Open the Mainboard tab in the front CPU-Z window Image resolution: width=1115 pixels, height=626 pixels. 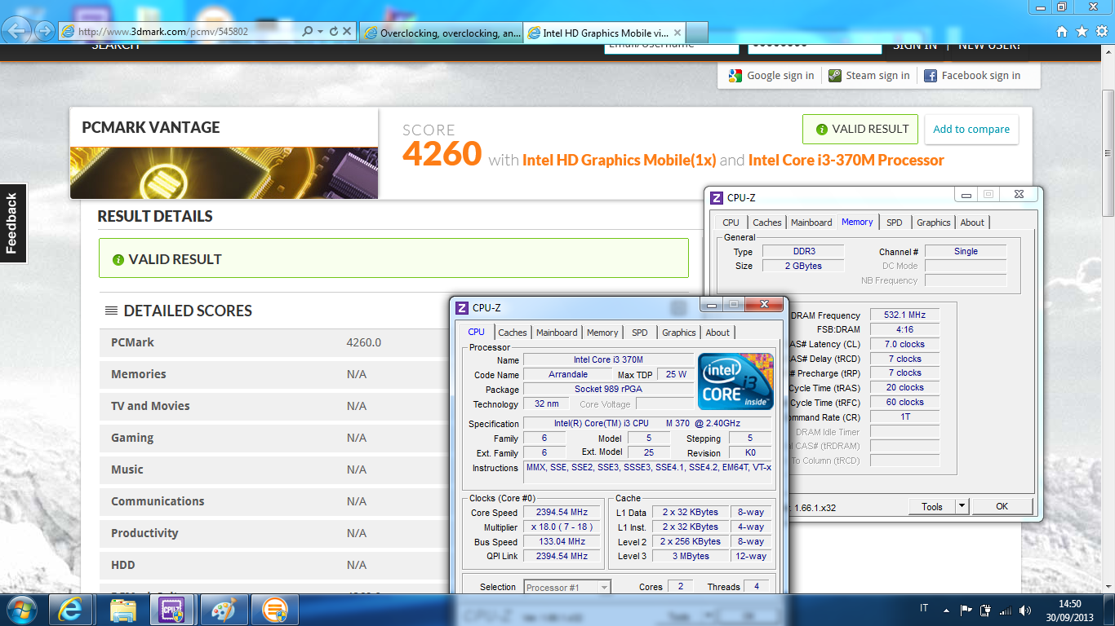(557, 333)
